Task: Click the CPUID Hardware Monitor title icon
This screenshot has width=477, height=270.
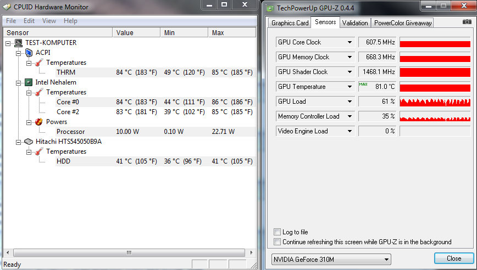Action: pos(7,7)
